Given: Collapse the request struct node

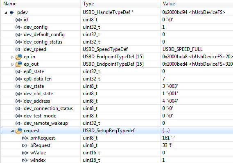Looking at the screenshot, I should [12, 131].
